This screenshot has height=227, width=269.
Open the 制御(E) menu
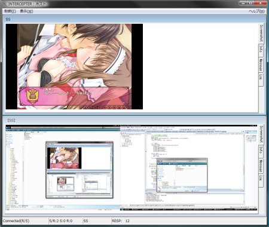pyautogui.click(x=10, y=11)
